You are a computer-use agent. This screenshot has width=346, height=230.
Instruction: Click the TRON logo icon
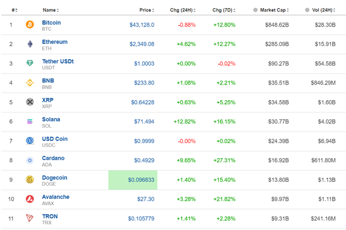click(x=30, y=218)
